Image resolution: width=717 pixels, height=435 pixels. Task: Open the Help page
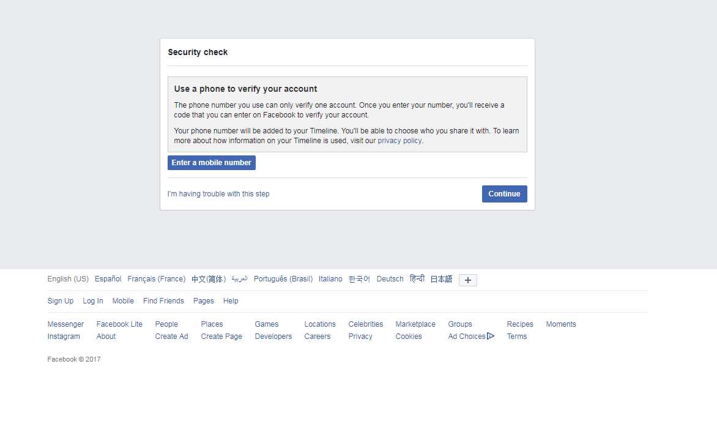click(x=231, y=300)
